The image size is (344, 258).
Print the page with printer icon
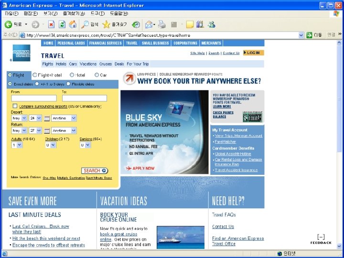click(x=162, y=24)
